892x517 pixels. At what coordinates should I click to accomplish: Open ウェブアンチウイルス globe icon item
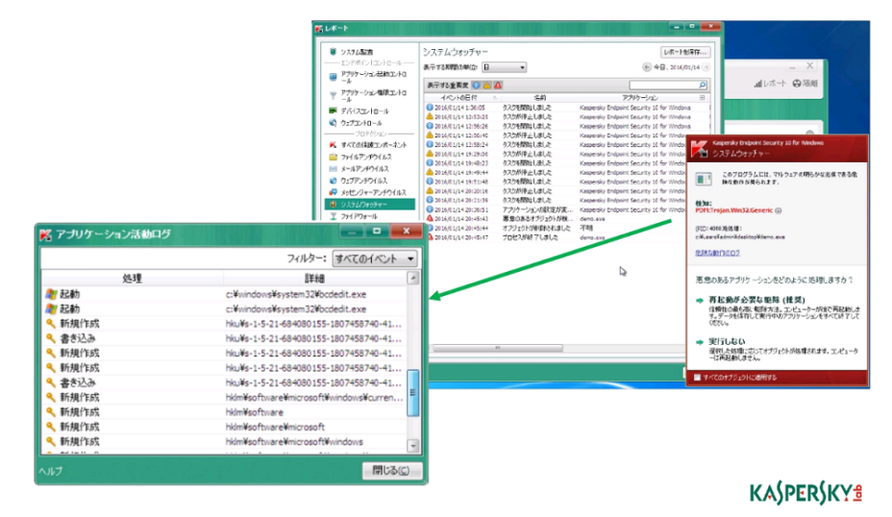pos(359,181)
